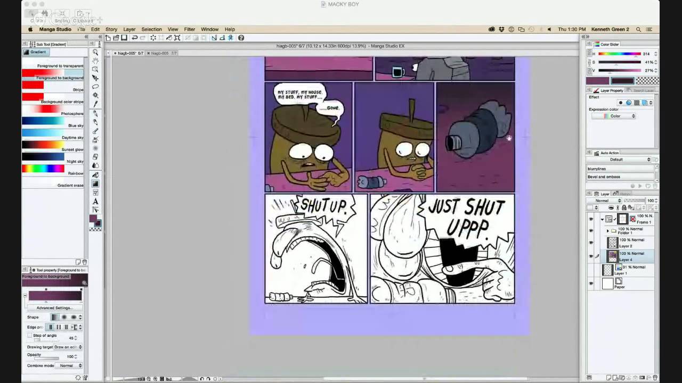Select the Zoom magnifier tool
Viewport: 682px width, 383px height.
[x=95, y=52]
